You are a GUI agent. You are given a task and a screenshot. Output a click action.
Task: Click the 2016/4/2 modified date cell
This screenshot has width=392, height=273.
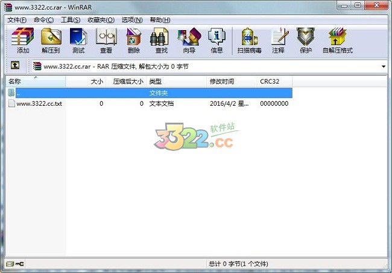point(229,103)
